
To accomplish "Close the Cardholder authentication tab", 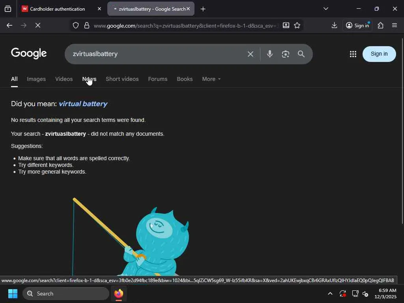I will [x=99, y=9].
